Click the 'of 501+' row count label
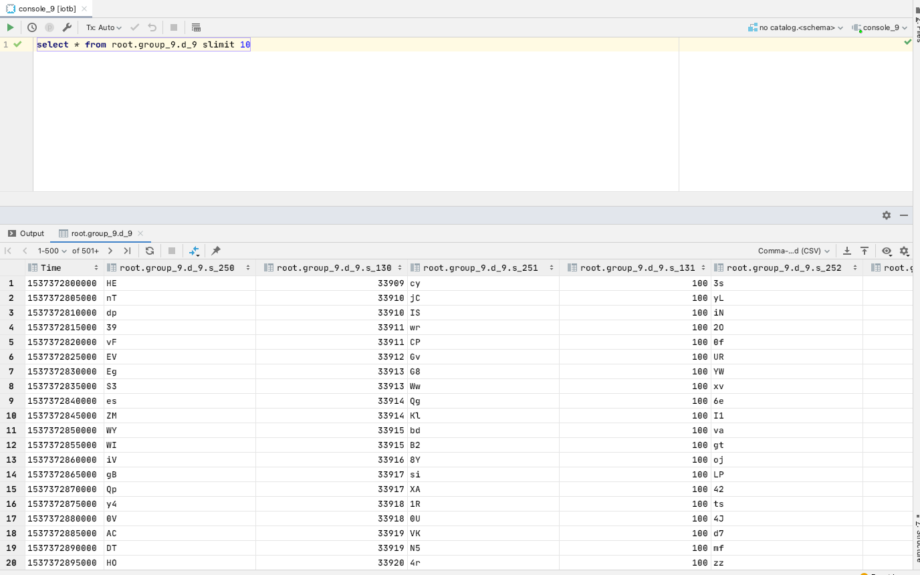This screenshot has height=575, width=920. pyautogui.click(x=86, y=251)
